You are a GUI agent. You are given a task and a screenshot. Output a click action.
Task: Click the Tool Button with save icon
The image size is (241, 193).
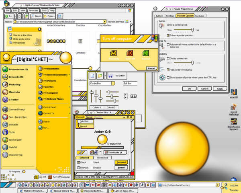[117, 76]
